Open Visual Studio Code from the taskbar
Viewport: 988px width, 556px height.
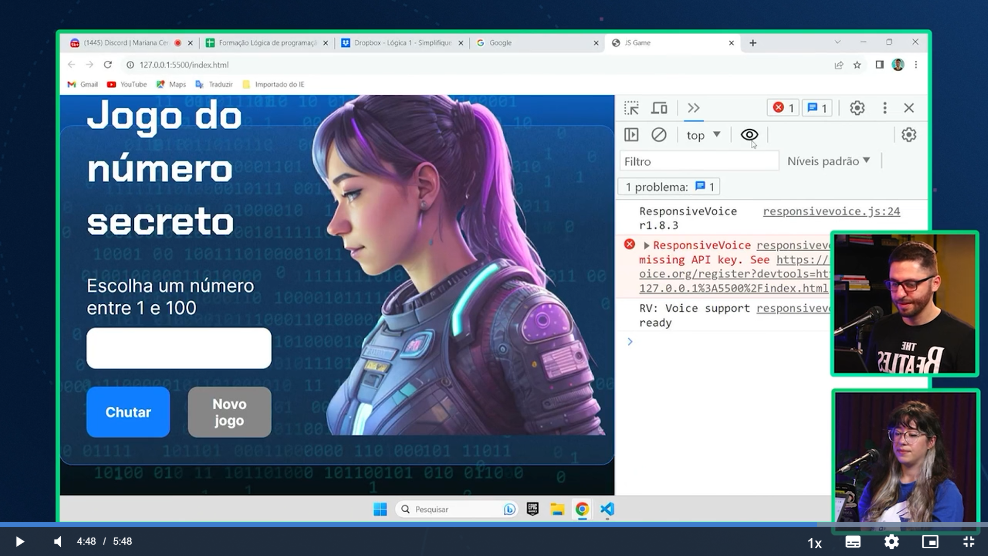click(x=607, y=509)
